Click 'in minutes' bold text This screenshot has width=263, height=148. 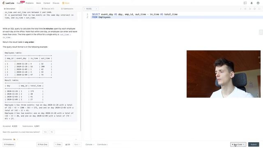(x=48, y=29)
